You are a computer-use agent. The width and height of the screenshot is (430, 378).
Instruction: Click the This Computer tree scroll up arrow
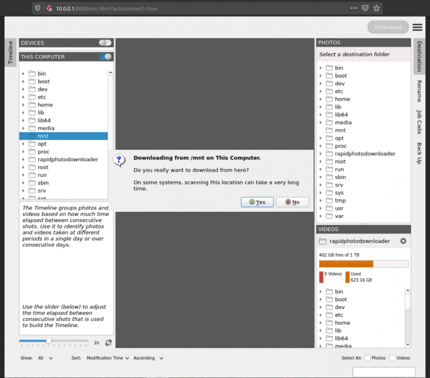point(111,72)
